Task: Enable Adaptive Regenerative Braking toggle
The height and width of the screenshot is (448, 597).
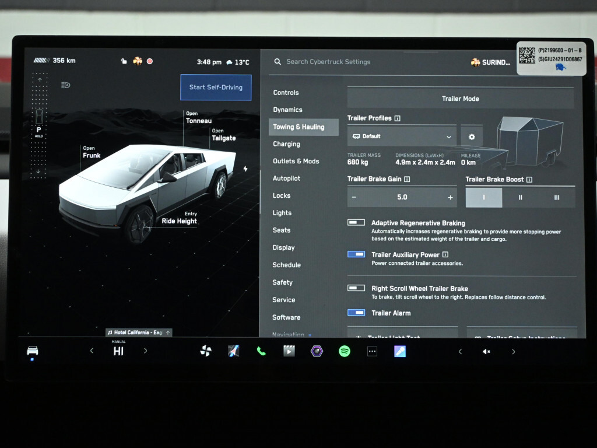Action: tap(356, 223)
